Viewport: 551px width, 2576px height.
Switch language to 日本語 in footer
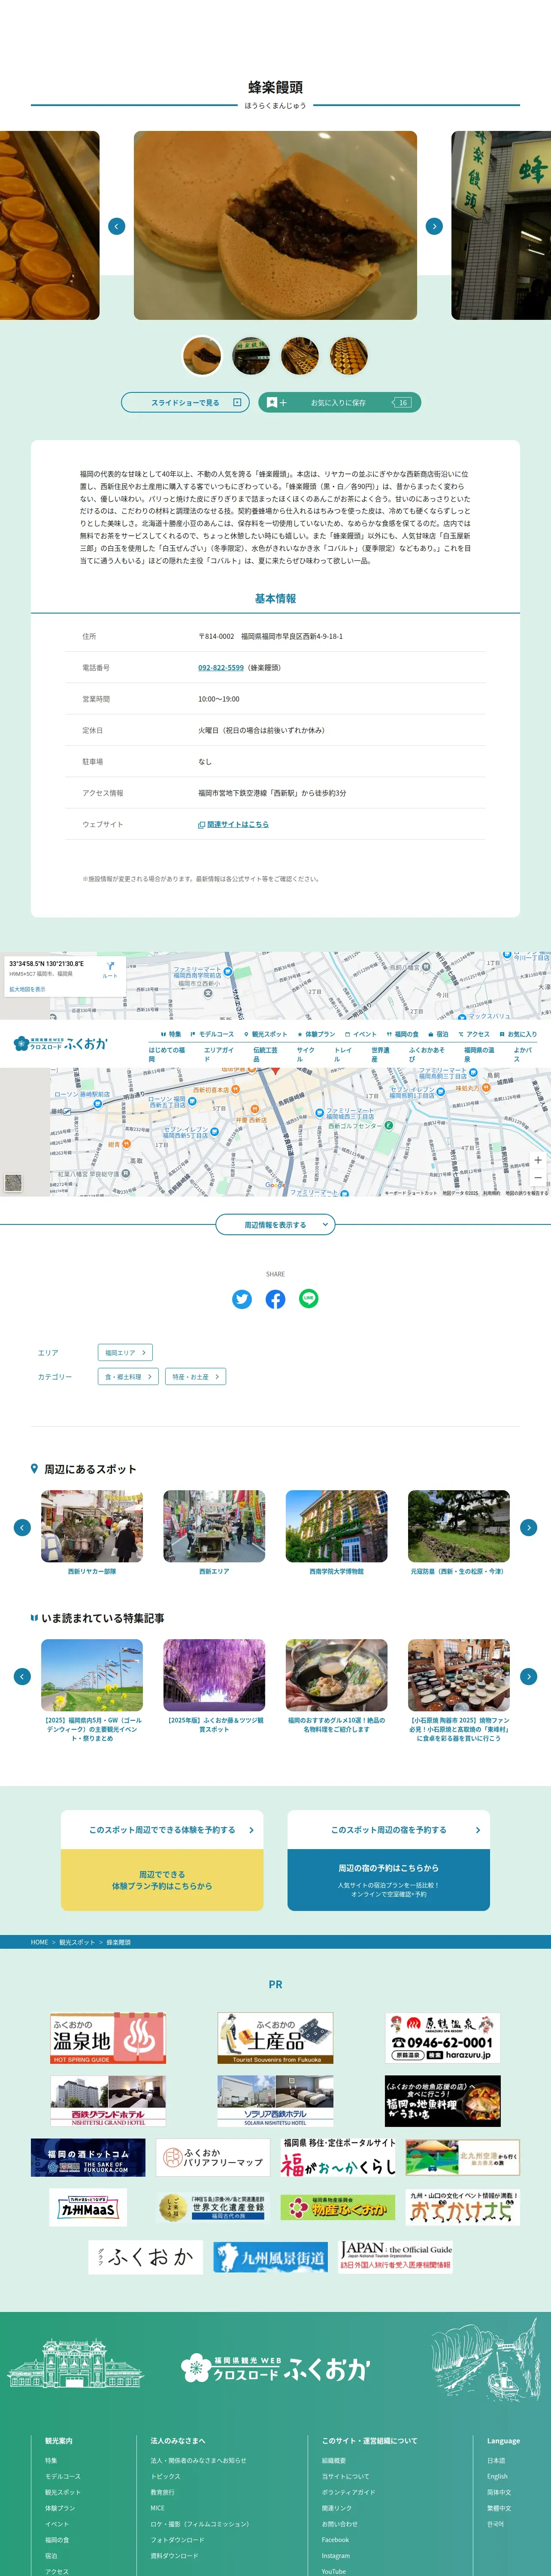pyautogui.click(x=496, y=2460)
